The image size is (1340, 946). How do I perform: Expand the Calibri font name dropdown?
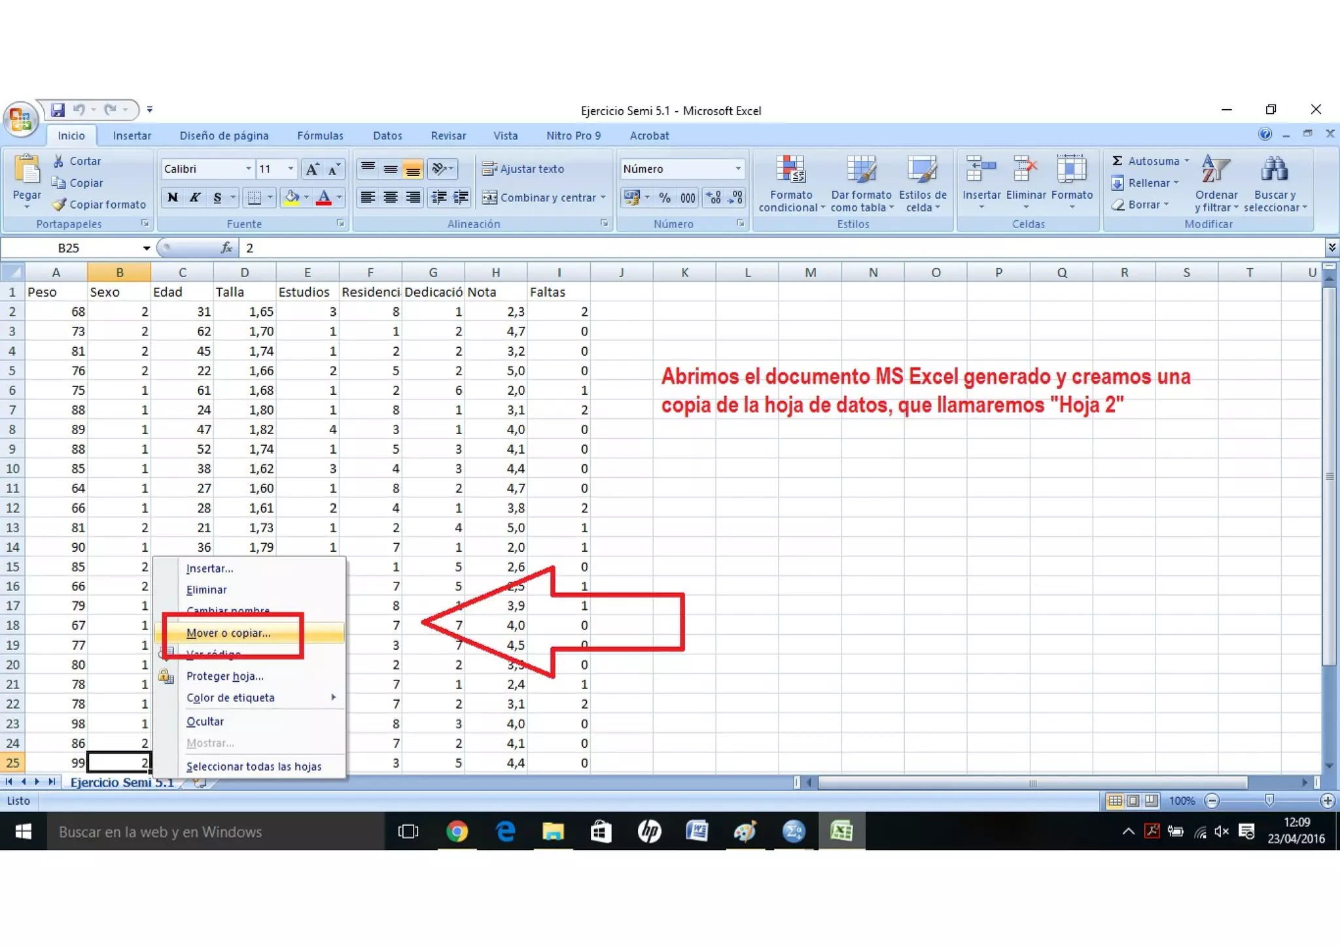click(248, 169)
